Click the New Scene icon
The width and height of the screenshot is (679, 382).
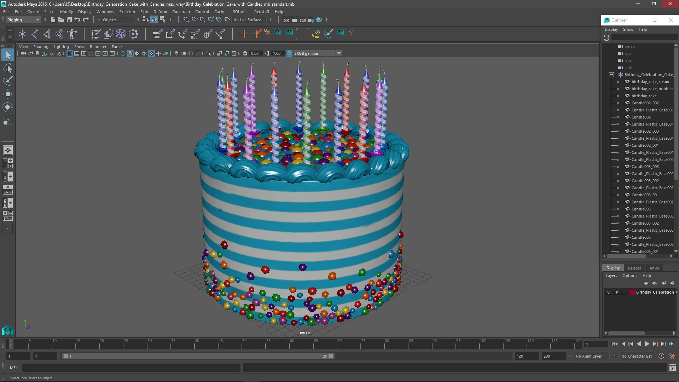tap(53, 20)
